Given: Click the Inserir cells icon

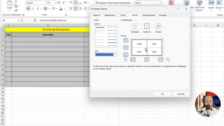Looking at the screenshot, I should (211, 3).
